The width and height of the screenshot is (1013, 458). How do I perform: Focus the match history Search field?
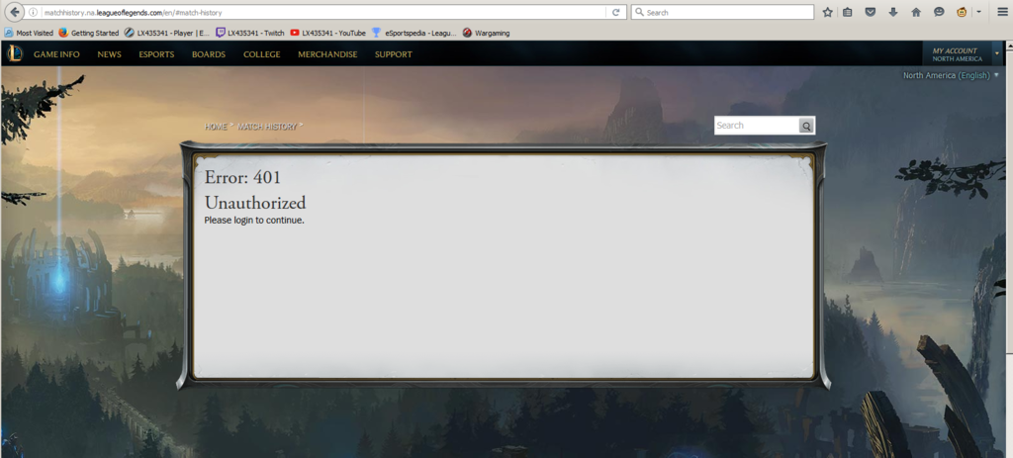click(x=757, y=126)
